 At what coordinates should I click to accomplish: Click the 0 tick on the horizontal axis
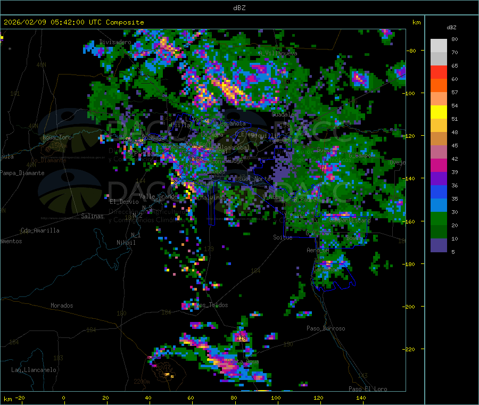(x=63, y=398)
